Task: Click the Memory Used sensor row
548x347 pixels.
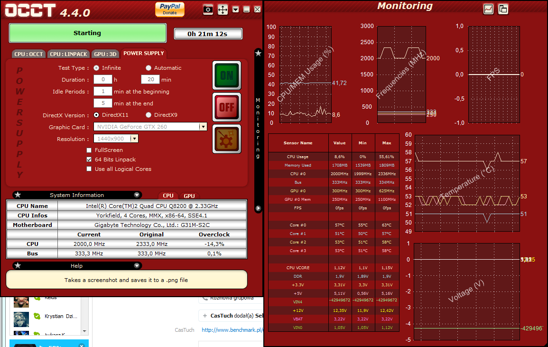Action: pyautogui.click(x=334, y=165)
